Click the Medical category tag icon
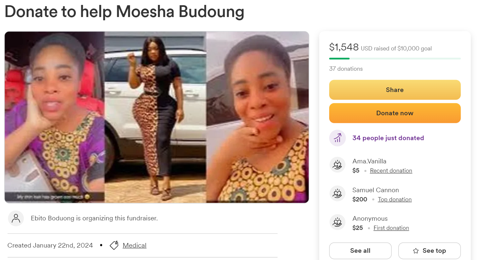The width and height of the screenshot is (480, 260). 113,245
